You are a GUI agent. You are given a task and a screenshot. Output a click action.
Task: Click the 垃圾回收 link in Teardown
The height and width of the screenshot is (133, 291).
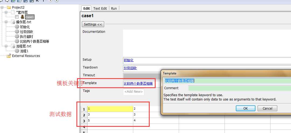click(130, 68)
